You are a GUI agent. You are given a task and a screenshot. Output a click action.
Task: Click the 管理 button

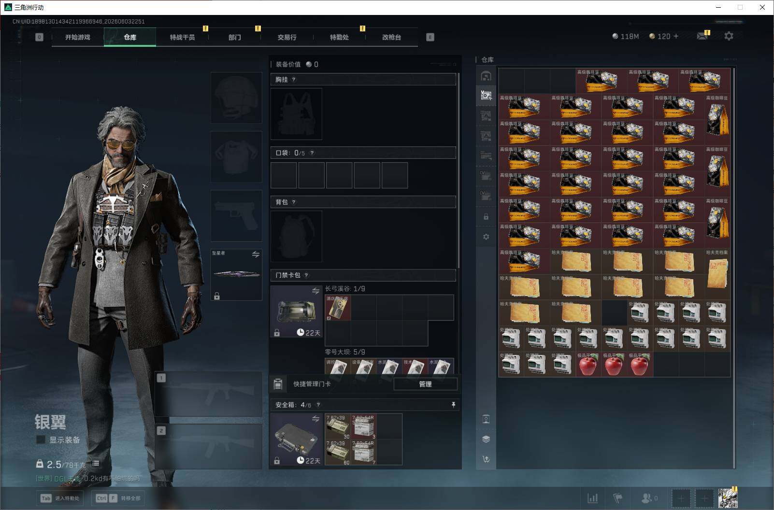425,384
